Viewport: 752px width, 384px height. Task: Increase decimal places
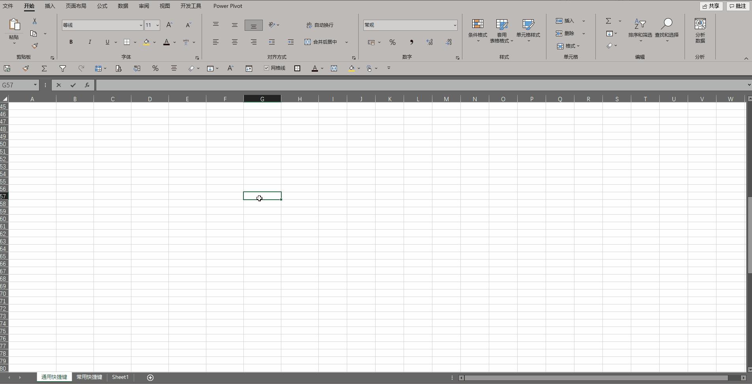(430, 42)
